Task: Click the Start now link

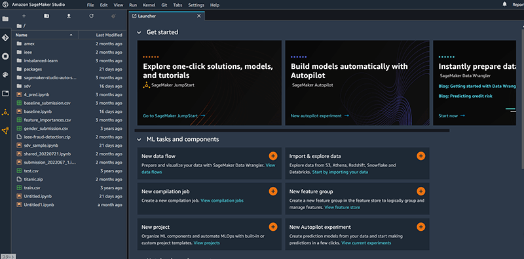Action: tap(451, 116)
